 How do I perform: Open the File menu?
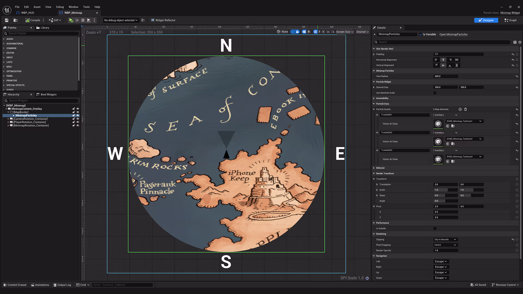click(17, 7)
